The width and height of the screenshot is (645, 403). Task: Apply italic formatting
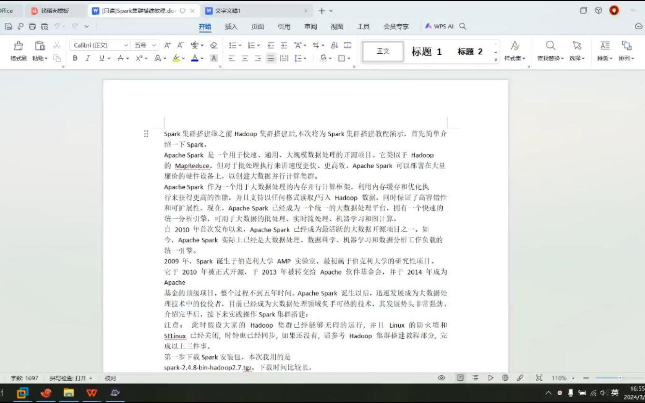pos(88,58)
